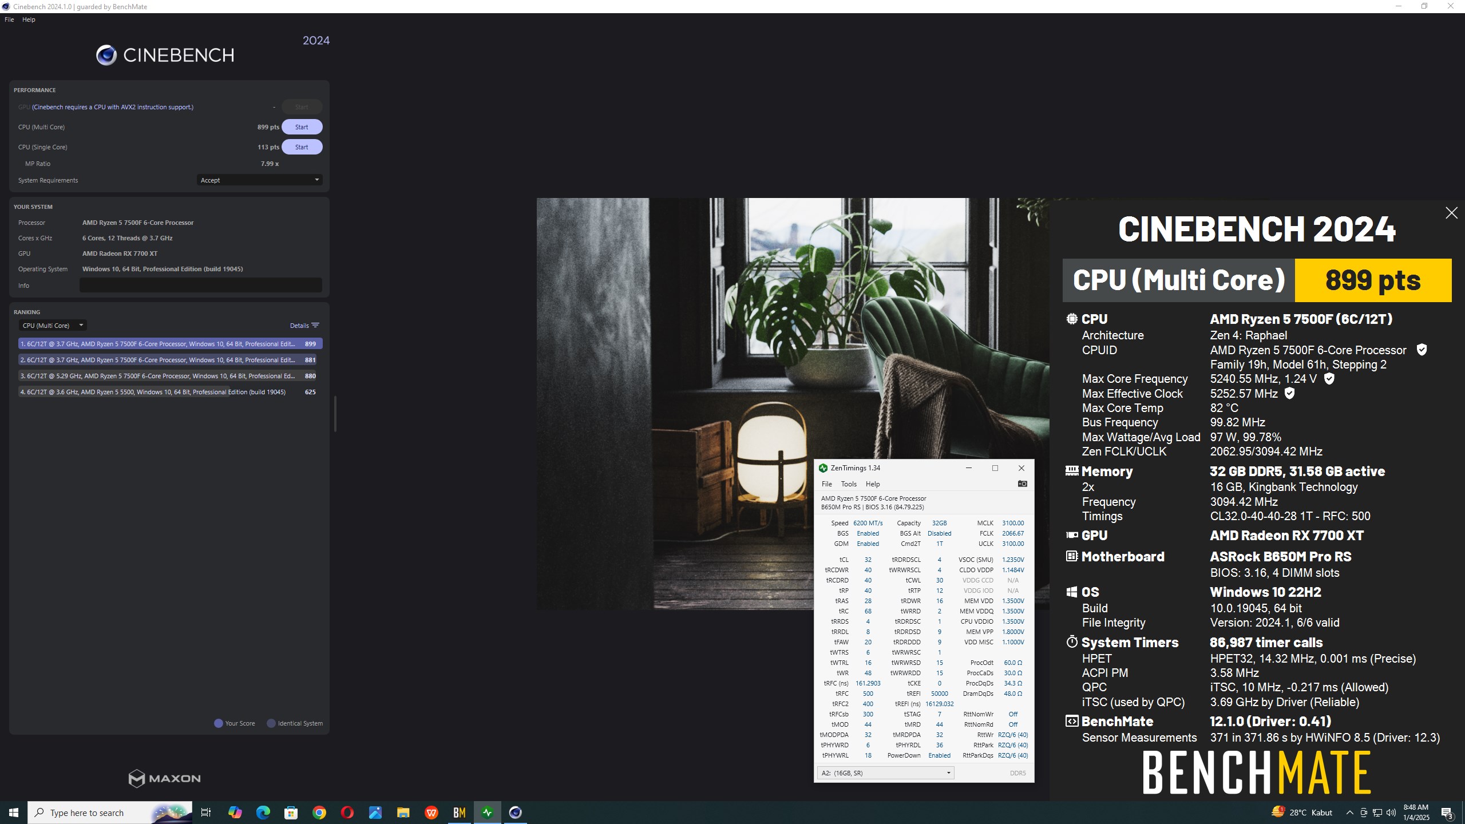
Task: Open Microsoft Store from the taskbar
Action: pyautogui.click(x=291, y=813)
